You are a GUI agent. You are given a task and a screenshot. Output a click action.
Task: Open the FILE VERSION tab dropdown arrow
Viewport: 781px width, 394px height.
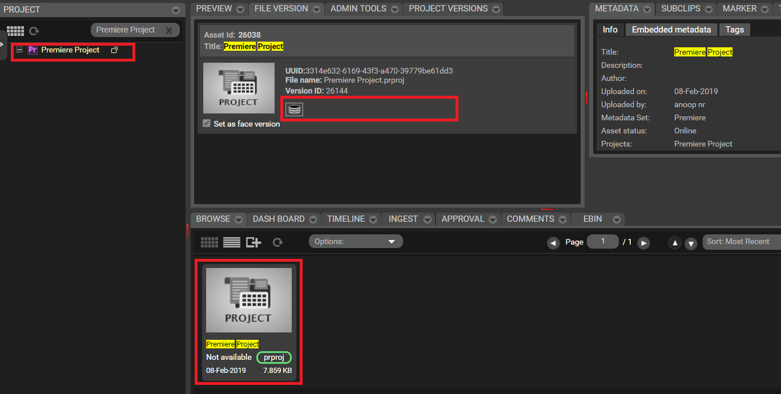tap(316, 9)
